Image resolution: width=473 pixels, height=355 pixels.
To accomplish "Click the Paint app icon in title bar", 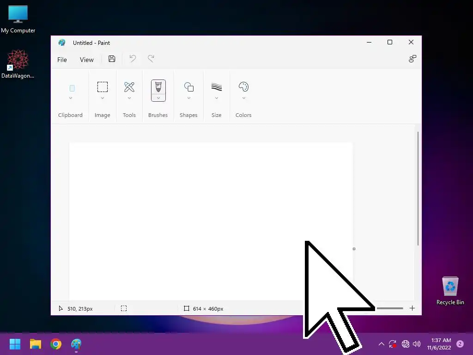I will click(62, 43).
